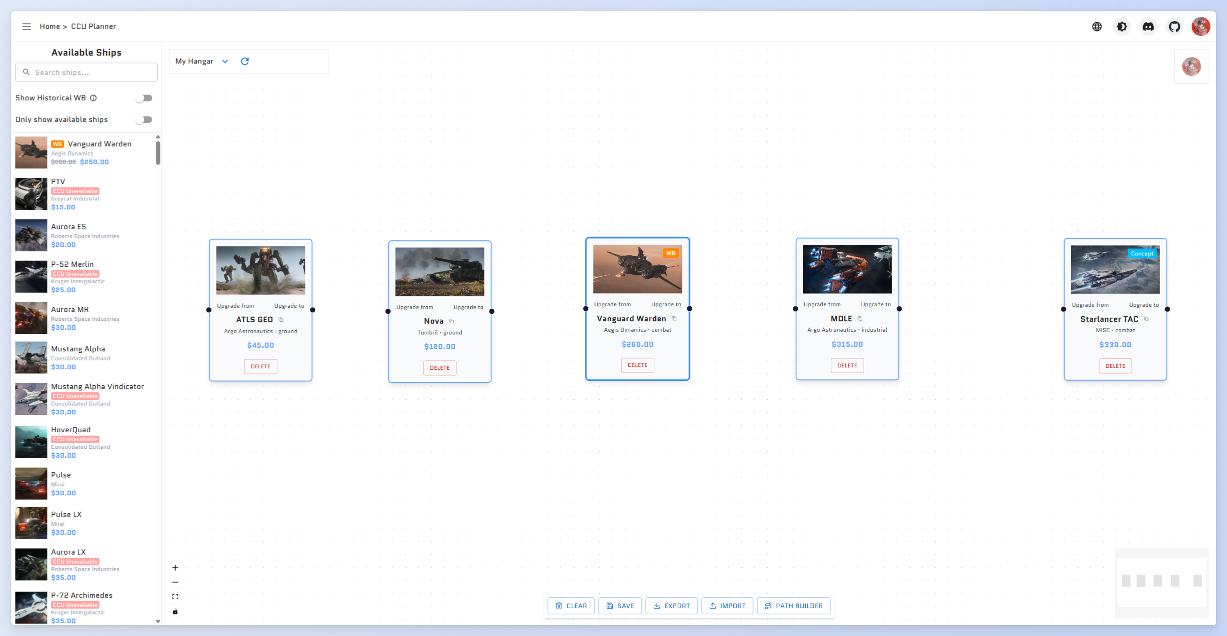Toggle canvas lock icon
The width and height of the screenshot is (1227, 636).
175,611
